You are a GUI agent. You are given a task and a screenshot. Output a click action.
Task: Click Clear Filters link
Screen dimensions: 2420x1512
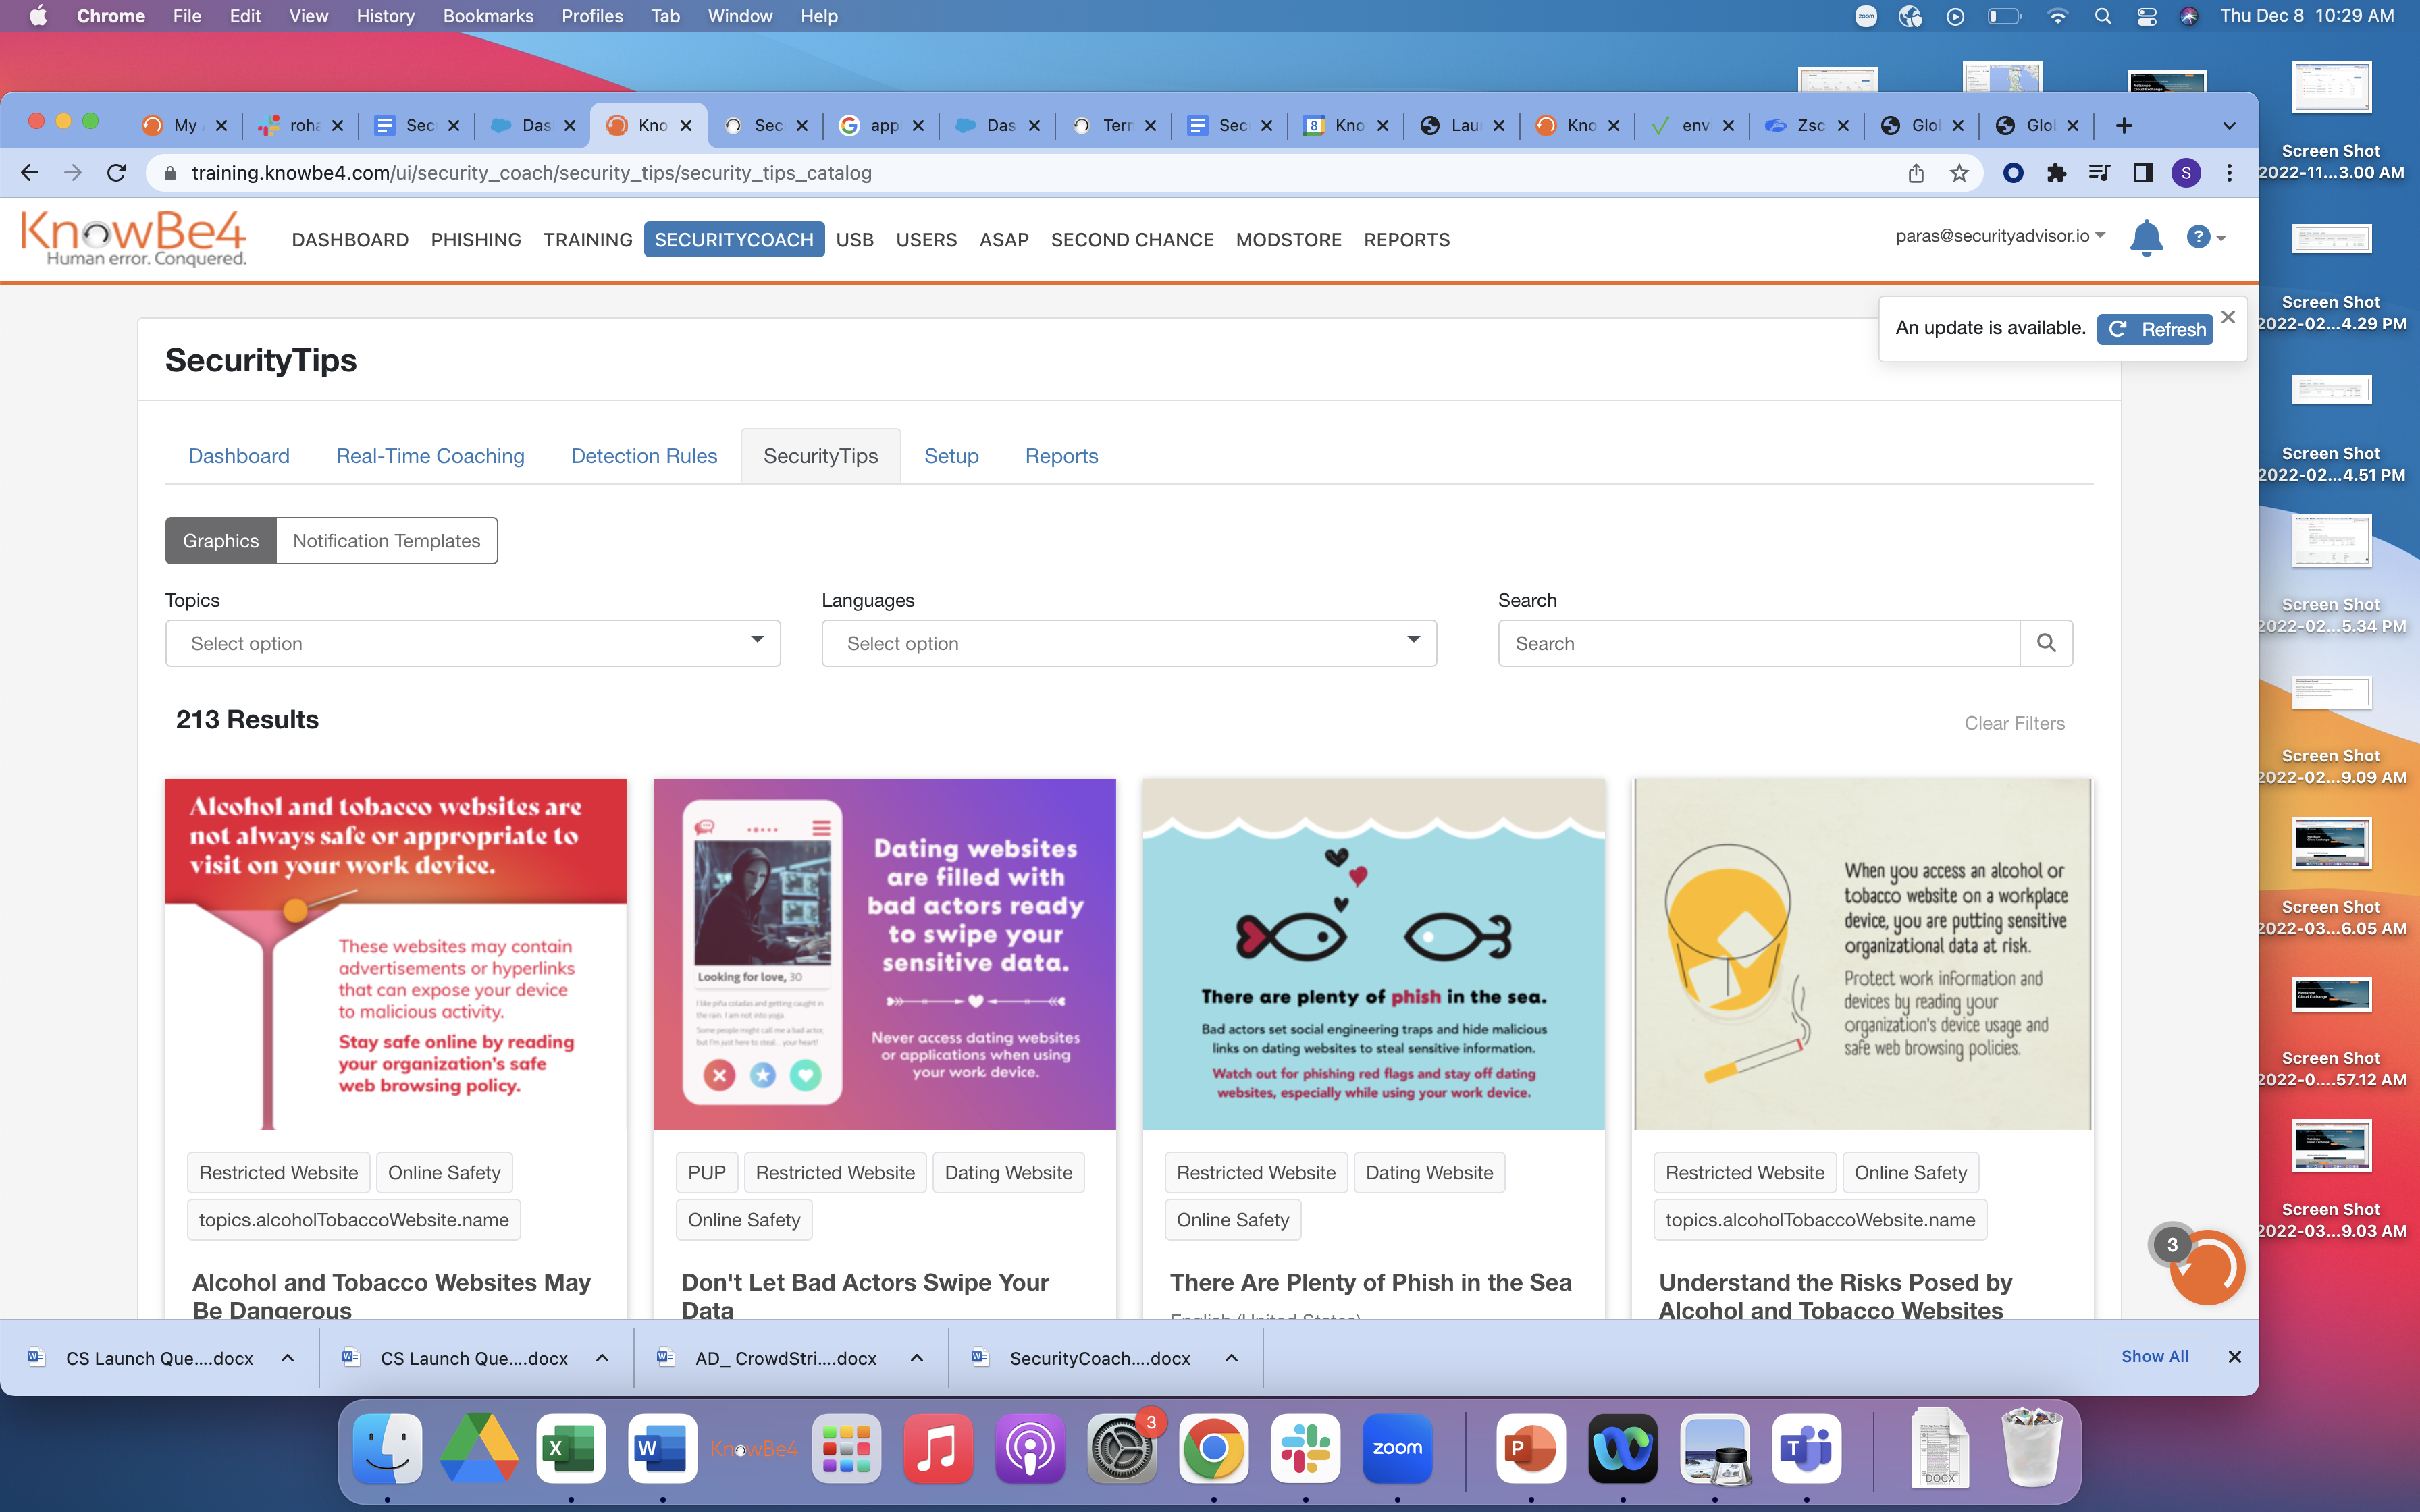2014,721
